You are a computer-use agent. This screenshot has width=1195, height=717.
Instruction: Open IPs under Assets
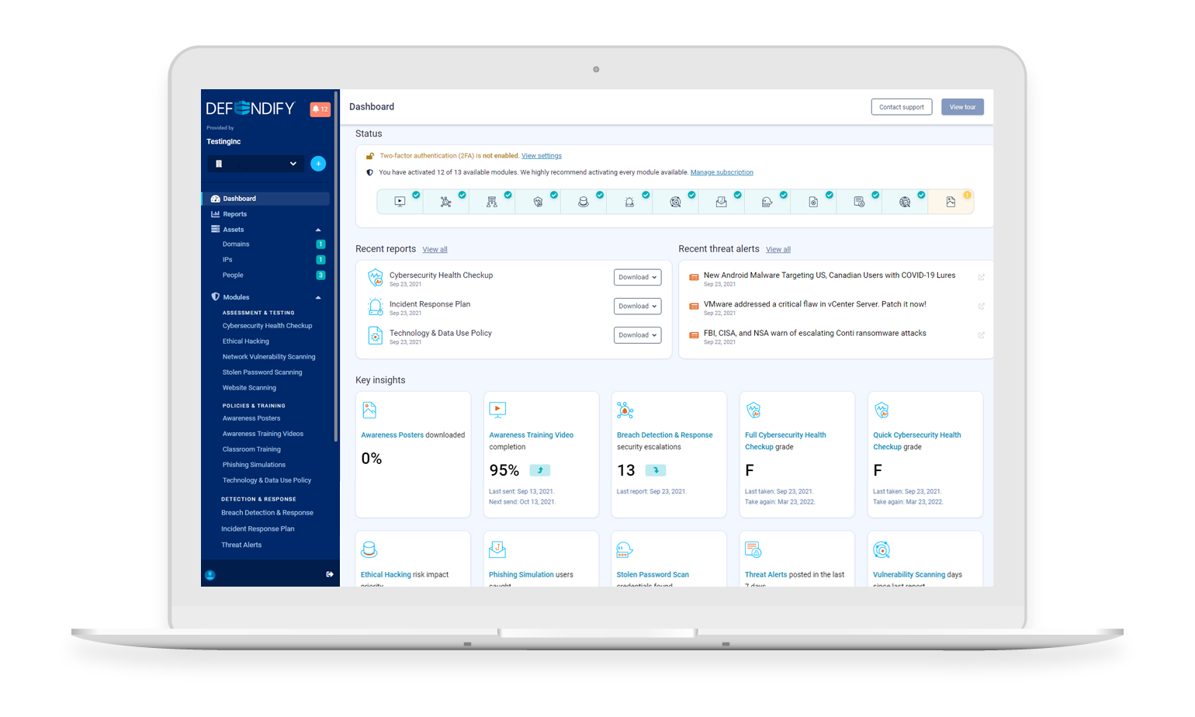pyautogui.click(x=227, y=260)
